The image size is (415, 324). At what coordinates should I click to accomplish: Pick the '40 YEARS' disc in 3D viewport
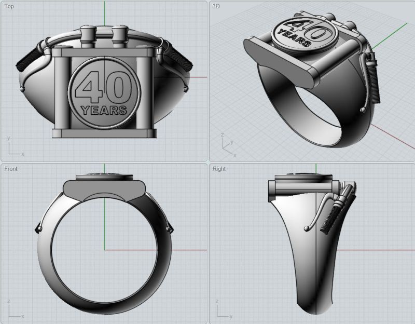[305, 34]
